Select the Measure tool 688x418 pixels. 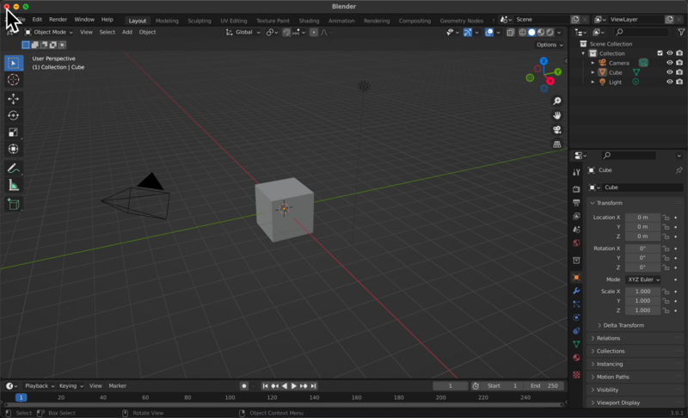[14, 185]
